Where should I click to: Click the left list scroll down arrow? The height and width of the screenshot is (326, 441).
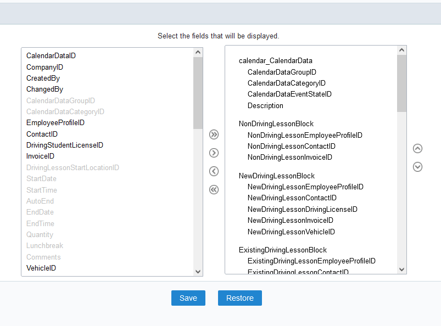198,272
